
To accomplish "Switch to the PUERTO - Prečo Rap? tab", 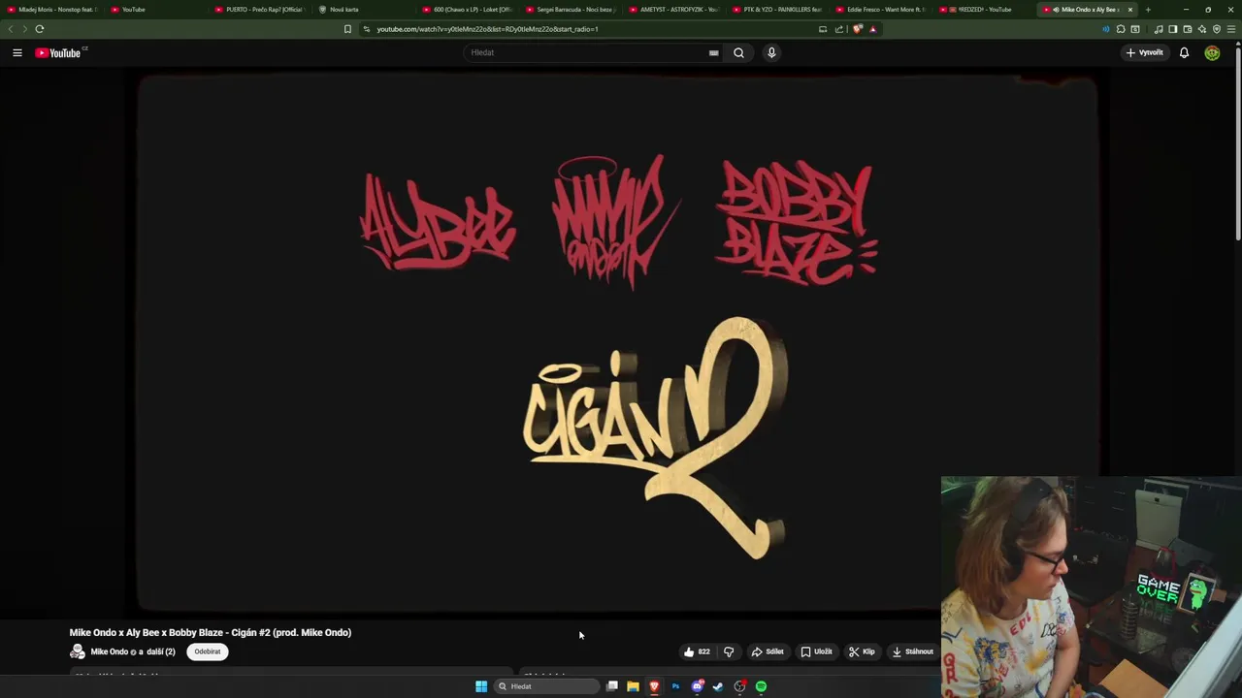I will click(260, 10).
